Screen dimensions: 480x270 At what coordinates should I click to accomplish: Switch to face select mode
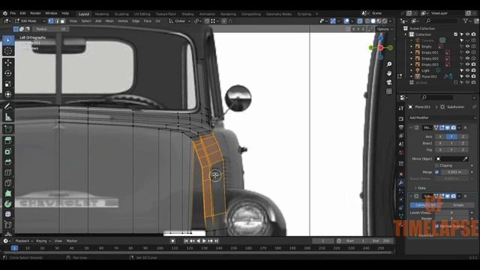62,21
